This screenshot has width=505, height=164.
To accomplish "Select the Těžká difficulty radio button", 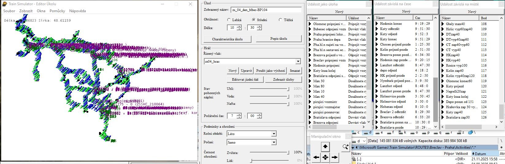I will click(x=280, y=20).
